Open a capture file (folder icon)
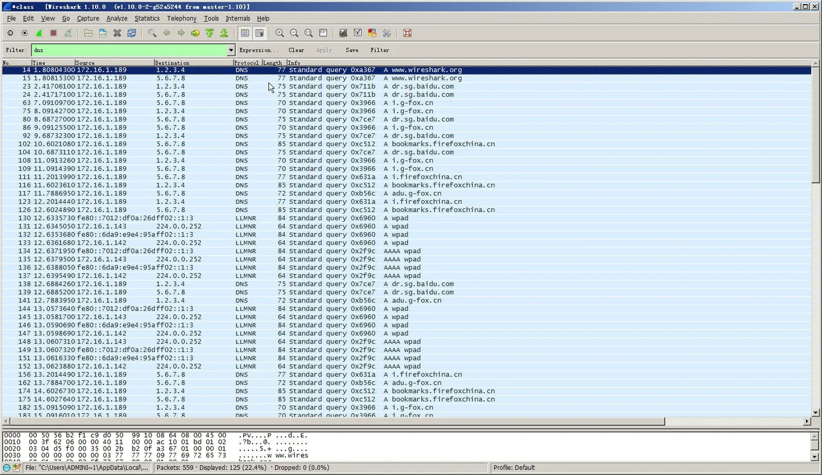Screen dimensions: 822x475 [x=89, y=33]
